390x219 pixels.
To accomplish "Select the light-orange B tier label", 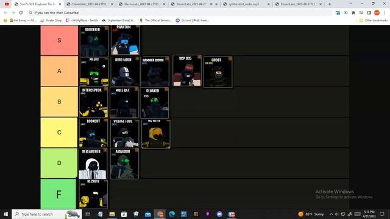I will (x=59, y=102).
